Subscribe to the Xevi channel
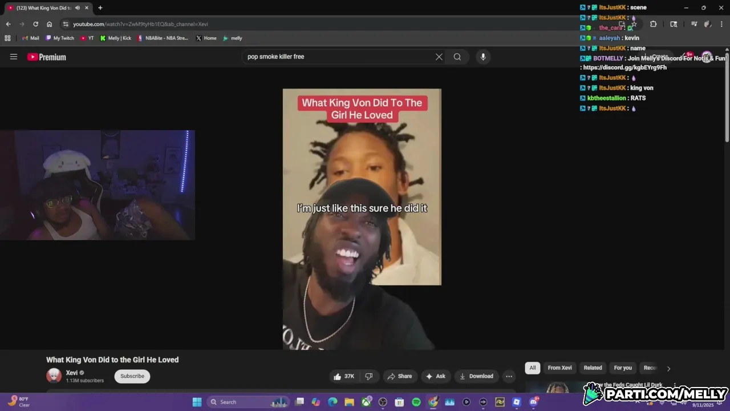 [132, 376]
